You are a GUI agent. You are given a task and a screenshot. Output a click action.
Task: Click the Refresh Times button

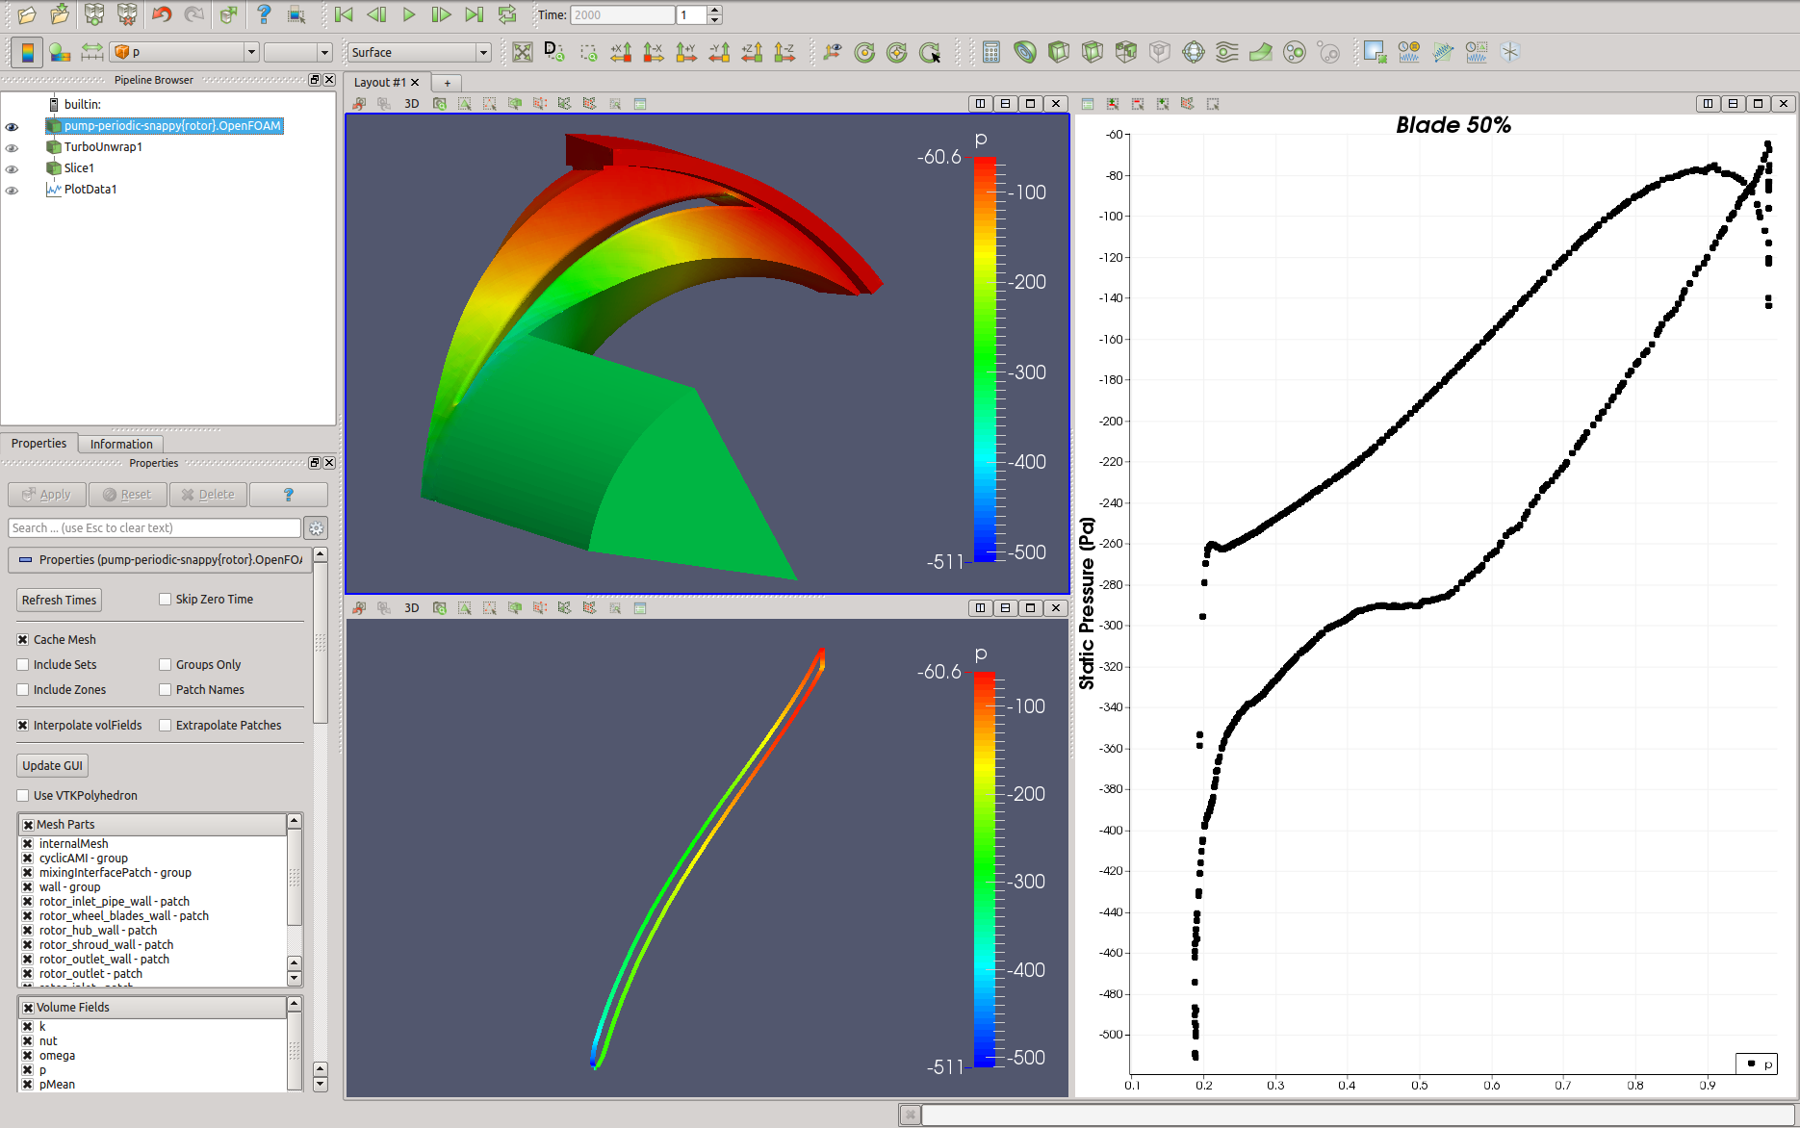pos(59,601)
